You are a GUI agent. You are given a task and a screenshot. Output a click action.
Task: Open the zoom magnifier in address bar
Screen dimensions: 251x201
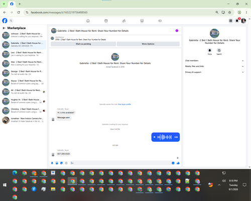[217, 13]
